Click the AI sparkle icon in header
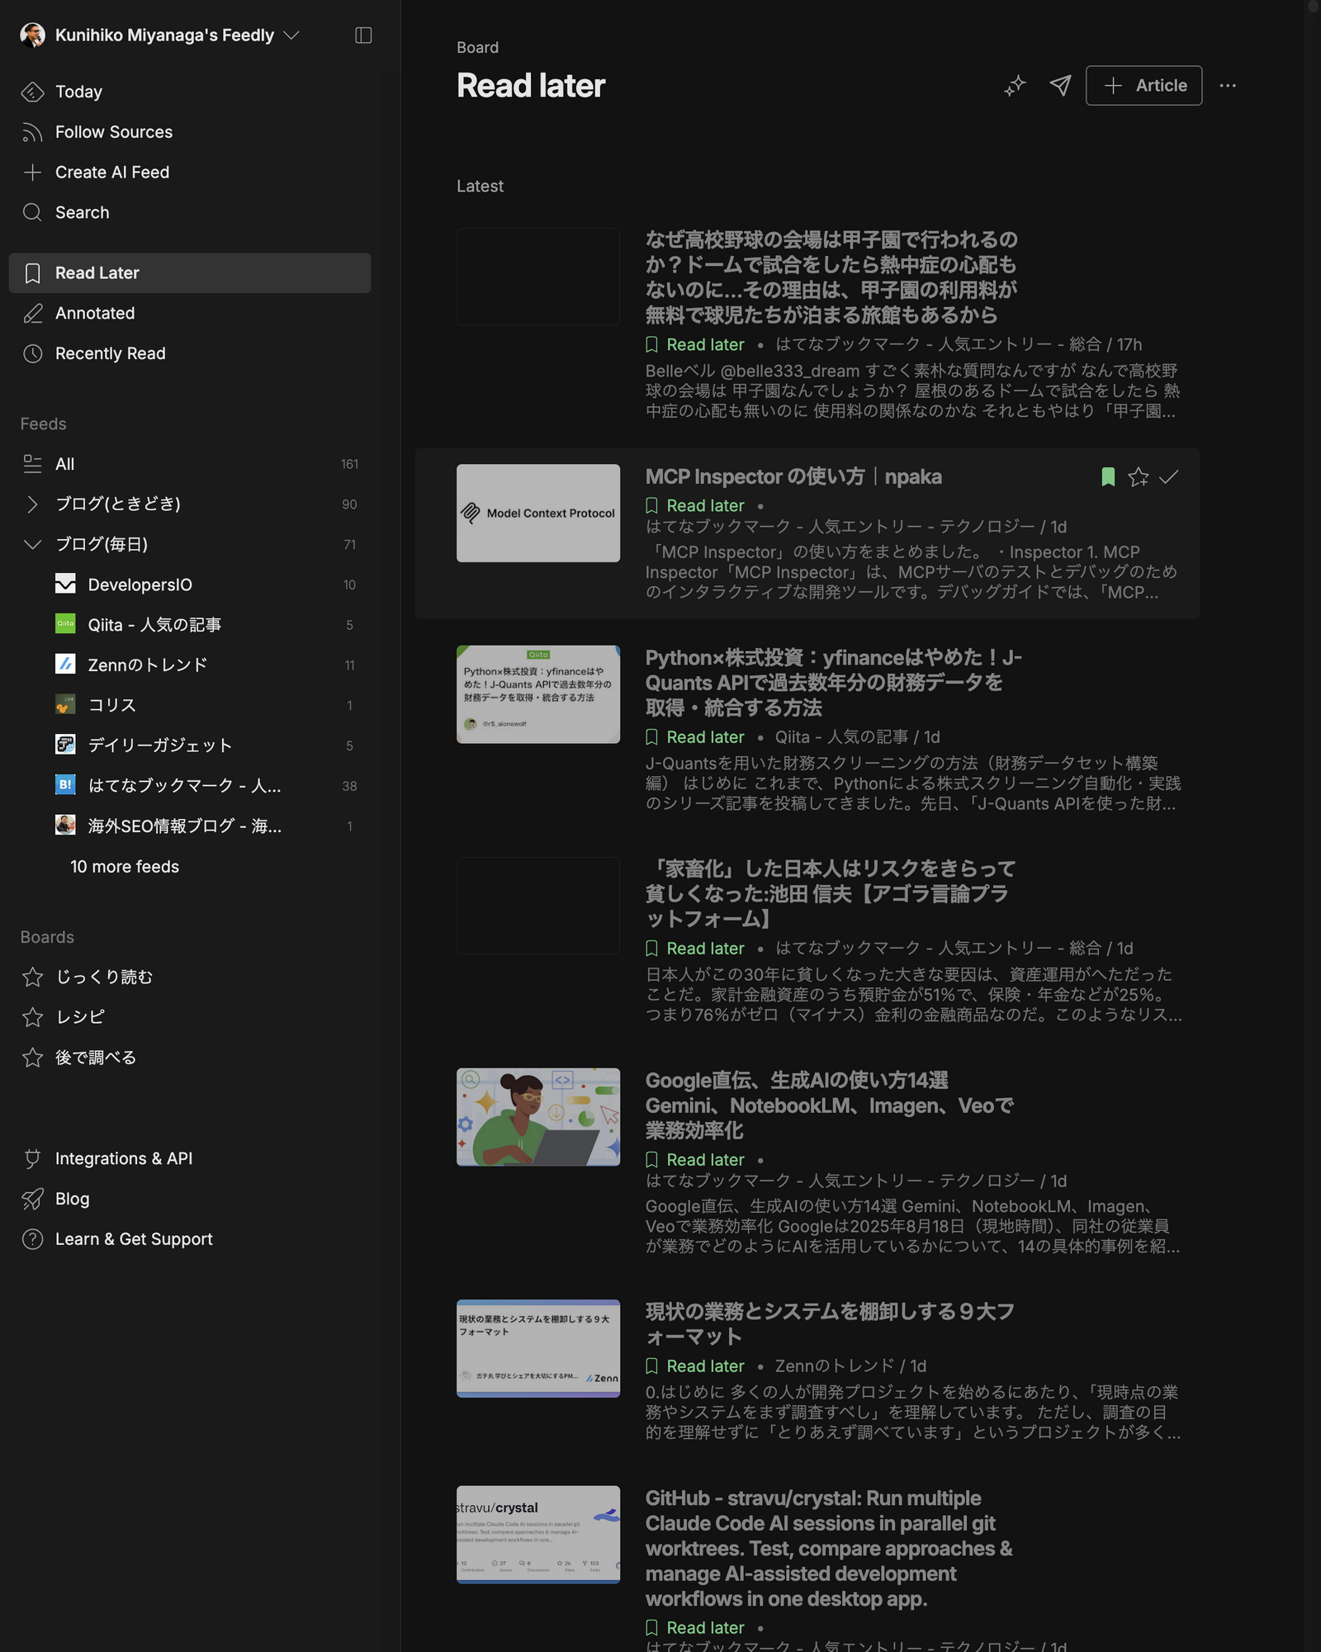Viewport: 1321px width, 1652px height. click(x=1015, y=86)
